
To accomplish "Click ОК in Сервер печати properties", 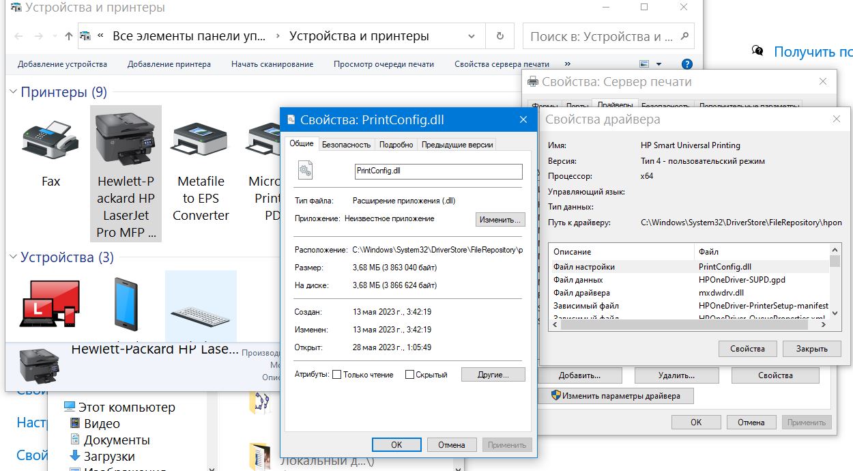I will (696, 423).
